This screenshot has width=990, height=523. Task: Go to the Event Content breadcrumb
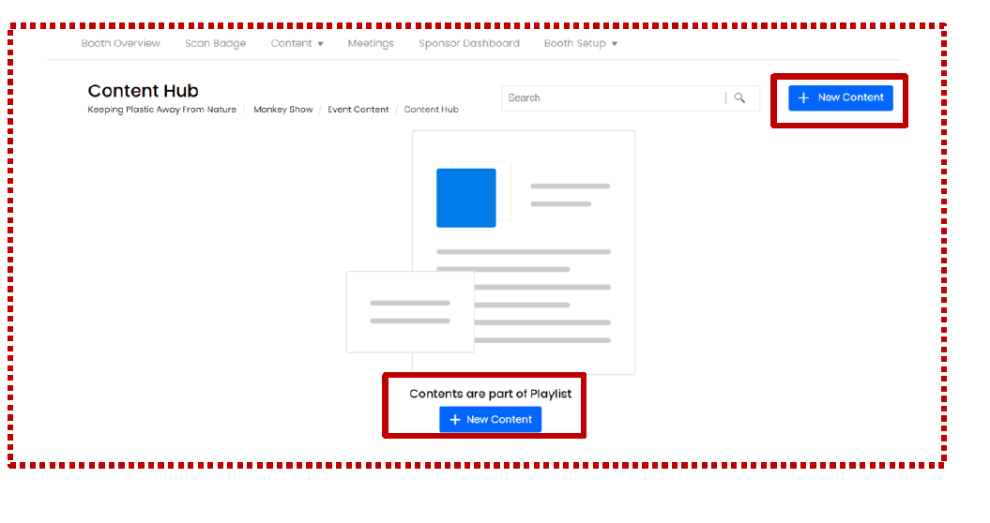click(358, 110)
